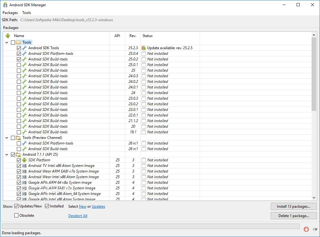Uncheck Android SDK Platform-tools rev 25.0.4 checkbox
The image size is (320, 237).
click(19, 54)
